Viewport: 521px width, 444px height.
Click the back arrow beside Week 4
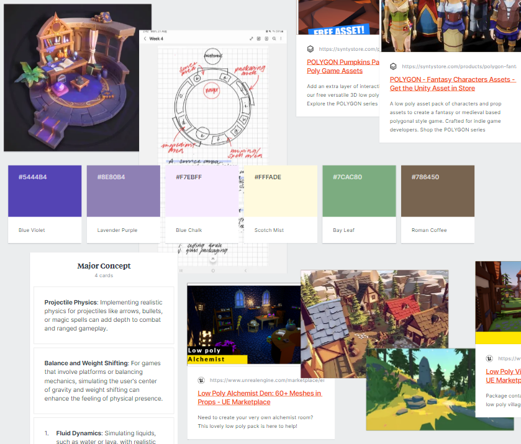tap(145, 39)
